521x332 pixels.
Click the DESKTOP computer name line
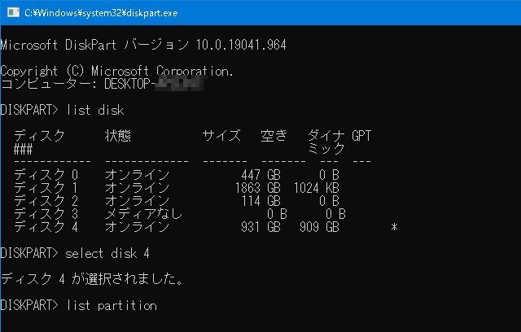point(101,84)
